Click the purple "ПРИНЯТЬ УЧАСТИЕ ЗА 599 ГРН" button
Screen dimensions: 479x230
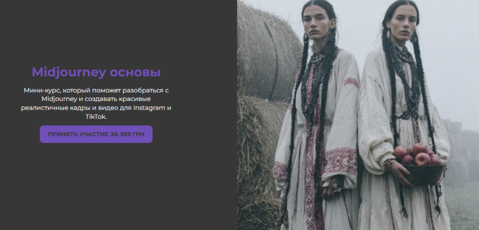click(x=96, y=134)
